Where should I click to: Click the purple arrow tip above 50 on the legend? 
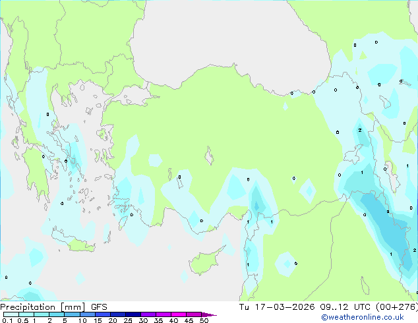click(x=209, y=314)
